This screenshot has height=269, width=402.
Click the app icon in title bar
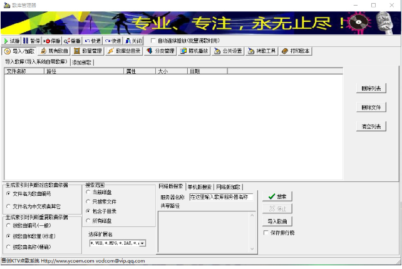point(7,5)
